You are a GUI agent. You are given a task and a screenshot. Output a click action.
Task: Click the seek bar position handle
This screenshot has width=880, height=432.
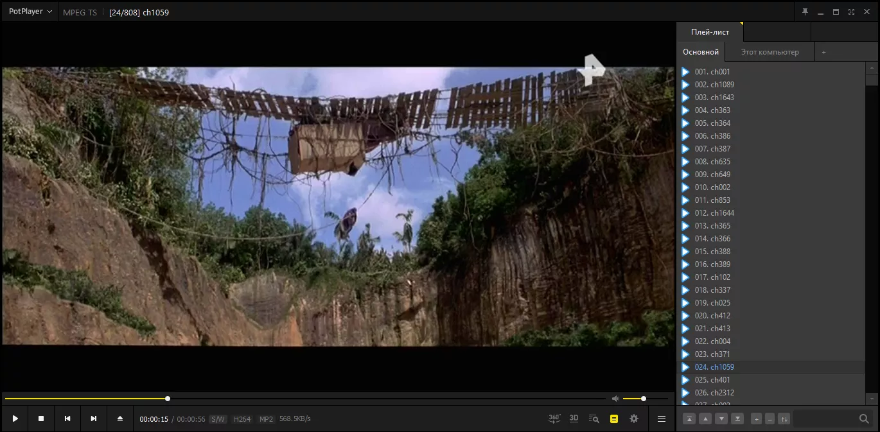[168, 399]
